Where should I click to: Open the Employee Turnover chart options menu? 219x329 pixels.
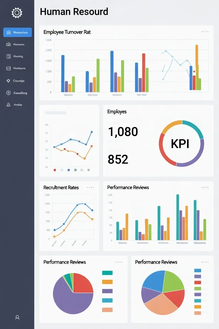205,32
